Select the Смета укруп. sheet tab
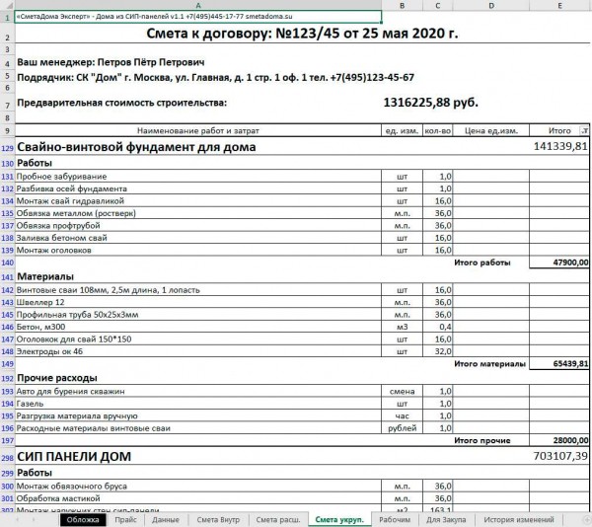 click(x=339, y=520)
